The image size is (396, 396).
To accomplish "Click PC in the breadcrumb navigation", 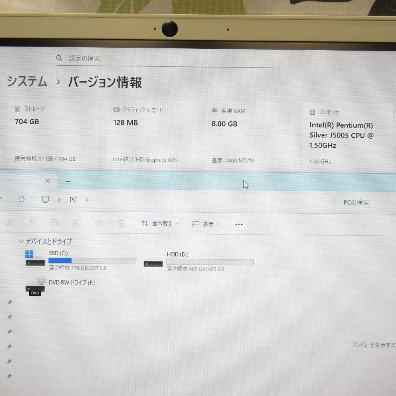I will coord(73,199).
